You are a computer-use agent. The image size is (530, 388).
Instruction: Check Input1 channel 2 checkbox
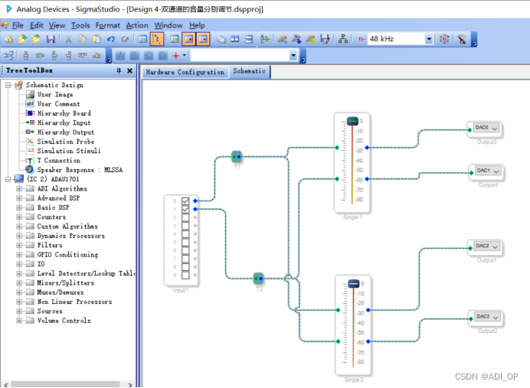pyautogui.click(x=185, y=217)
